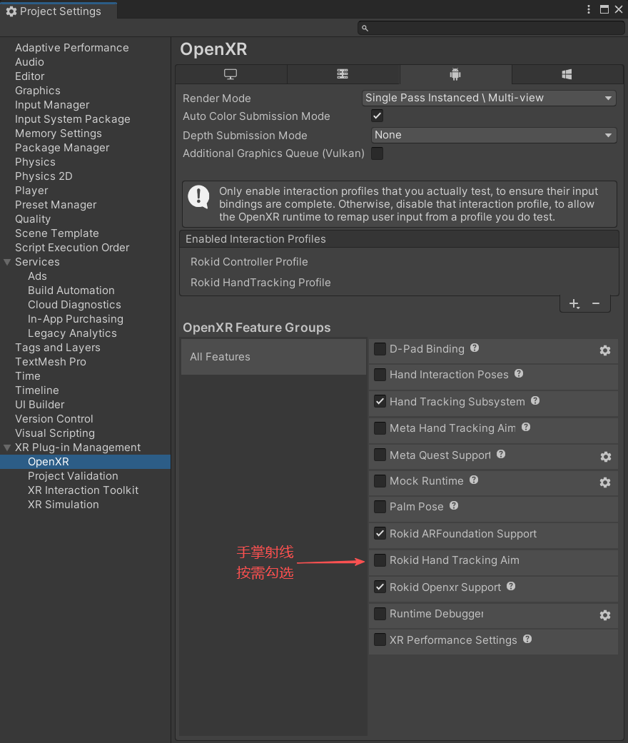Open the Render Mode dropdown
Screen dimensions: 628x743
[x=489, y=98]
